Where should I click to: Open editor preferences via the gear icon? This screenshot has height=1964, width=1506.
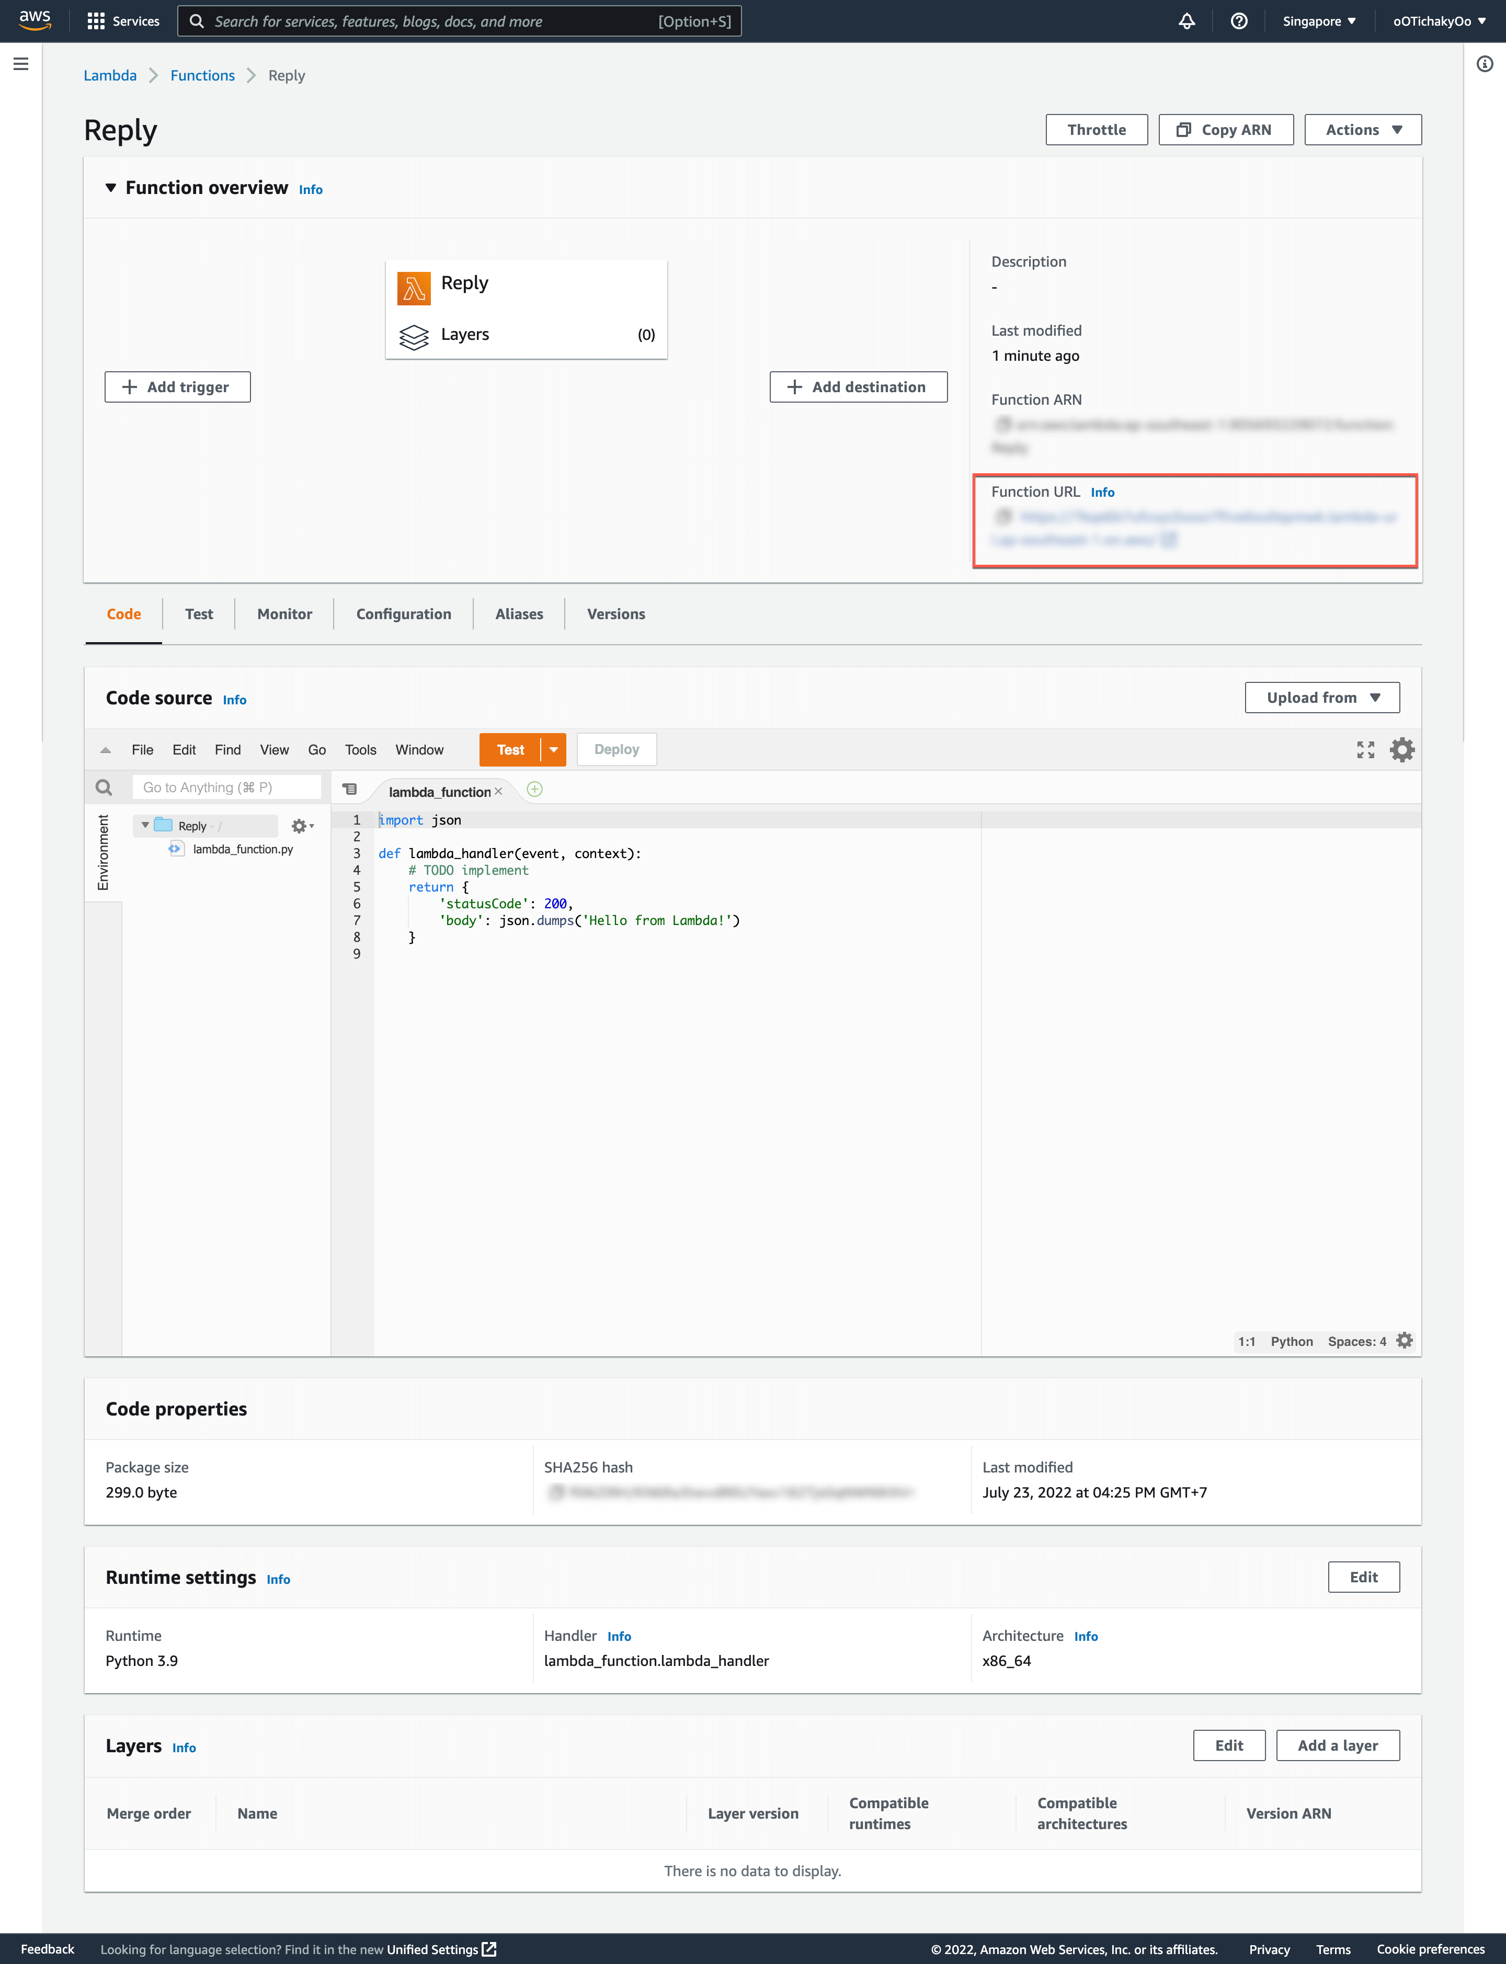pyautogui.click(x=1403, y=749)
